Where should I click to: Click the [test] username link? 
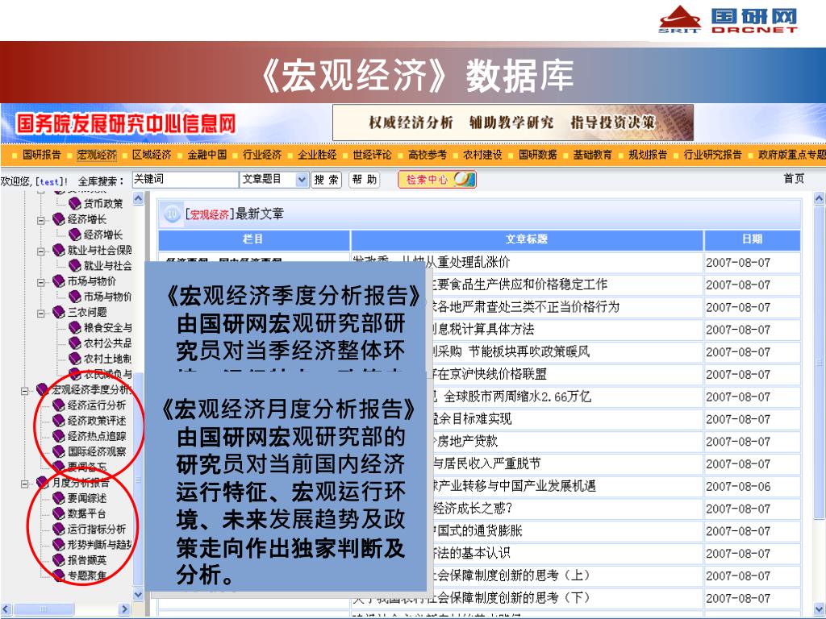[49, 181]
